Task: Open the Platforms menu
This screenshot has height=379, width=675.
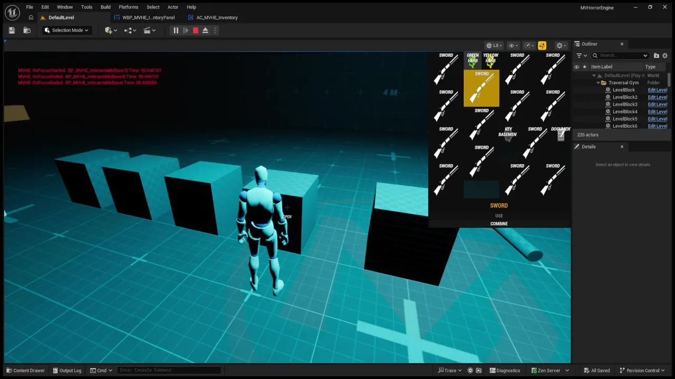Action: point(128,7)
